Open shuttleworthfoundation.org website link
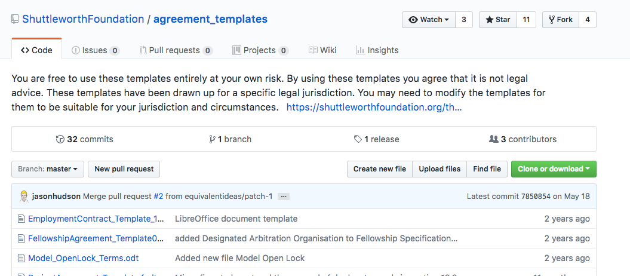The image size is (630, 276). (x=374, y=108)
